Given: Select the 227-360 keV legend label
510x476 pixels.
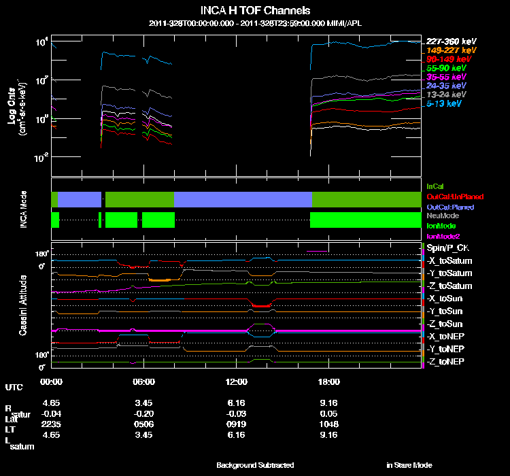Looking at the screenshot, I should click(451, 41).
